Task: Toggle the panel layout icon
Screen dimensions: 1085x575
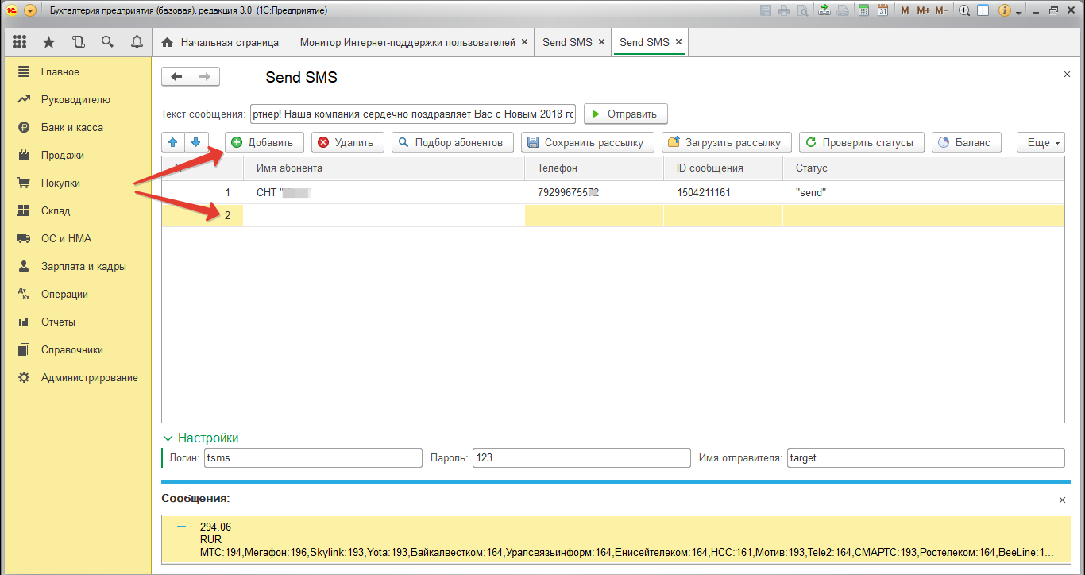Action: [x=983, y=10]
